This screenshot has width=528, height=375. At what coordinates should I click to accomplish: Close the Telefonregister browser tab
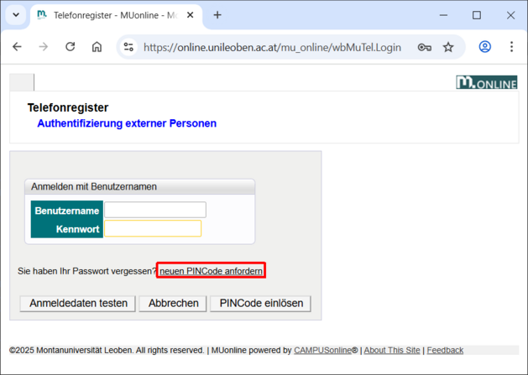[x=191, y=15]
